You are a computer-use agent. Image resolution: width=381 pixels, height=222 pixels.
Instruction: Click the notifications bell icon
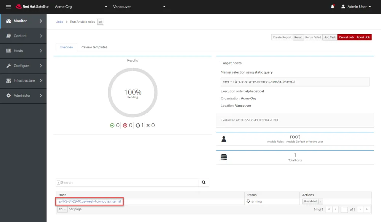[x=333, y=7]
